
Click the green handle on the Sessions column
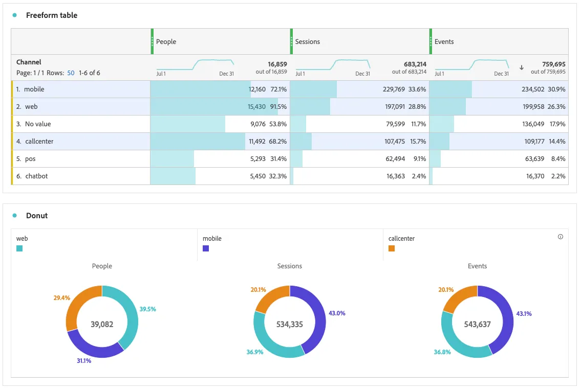pyautogui.click(x=291, y=41)
